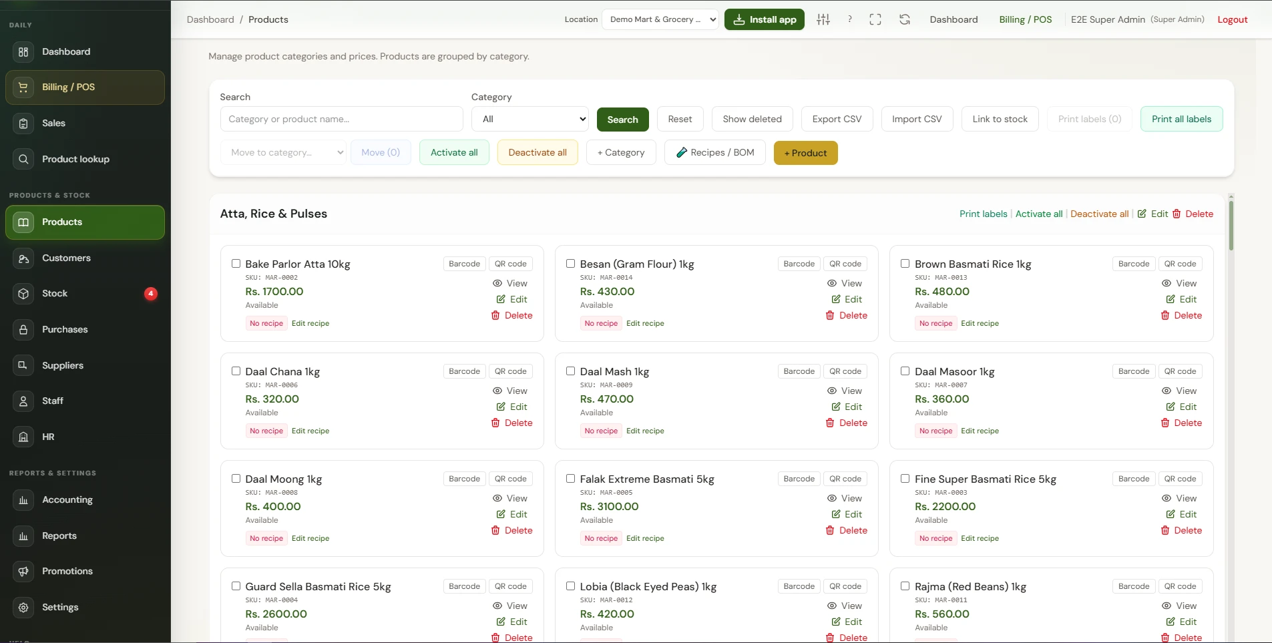Open the Suppliers truck icon
This screenshot has width=1272, height=643.
point(23,365)
